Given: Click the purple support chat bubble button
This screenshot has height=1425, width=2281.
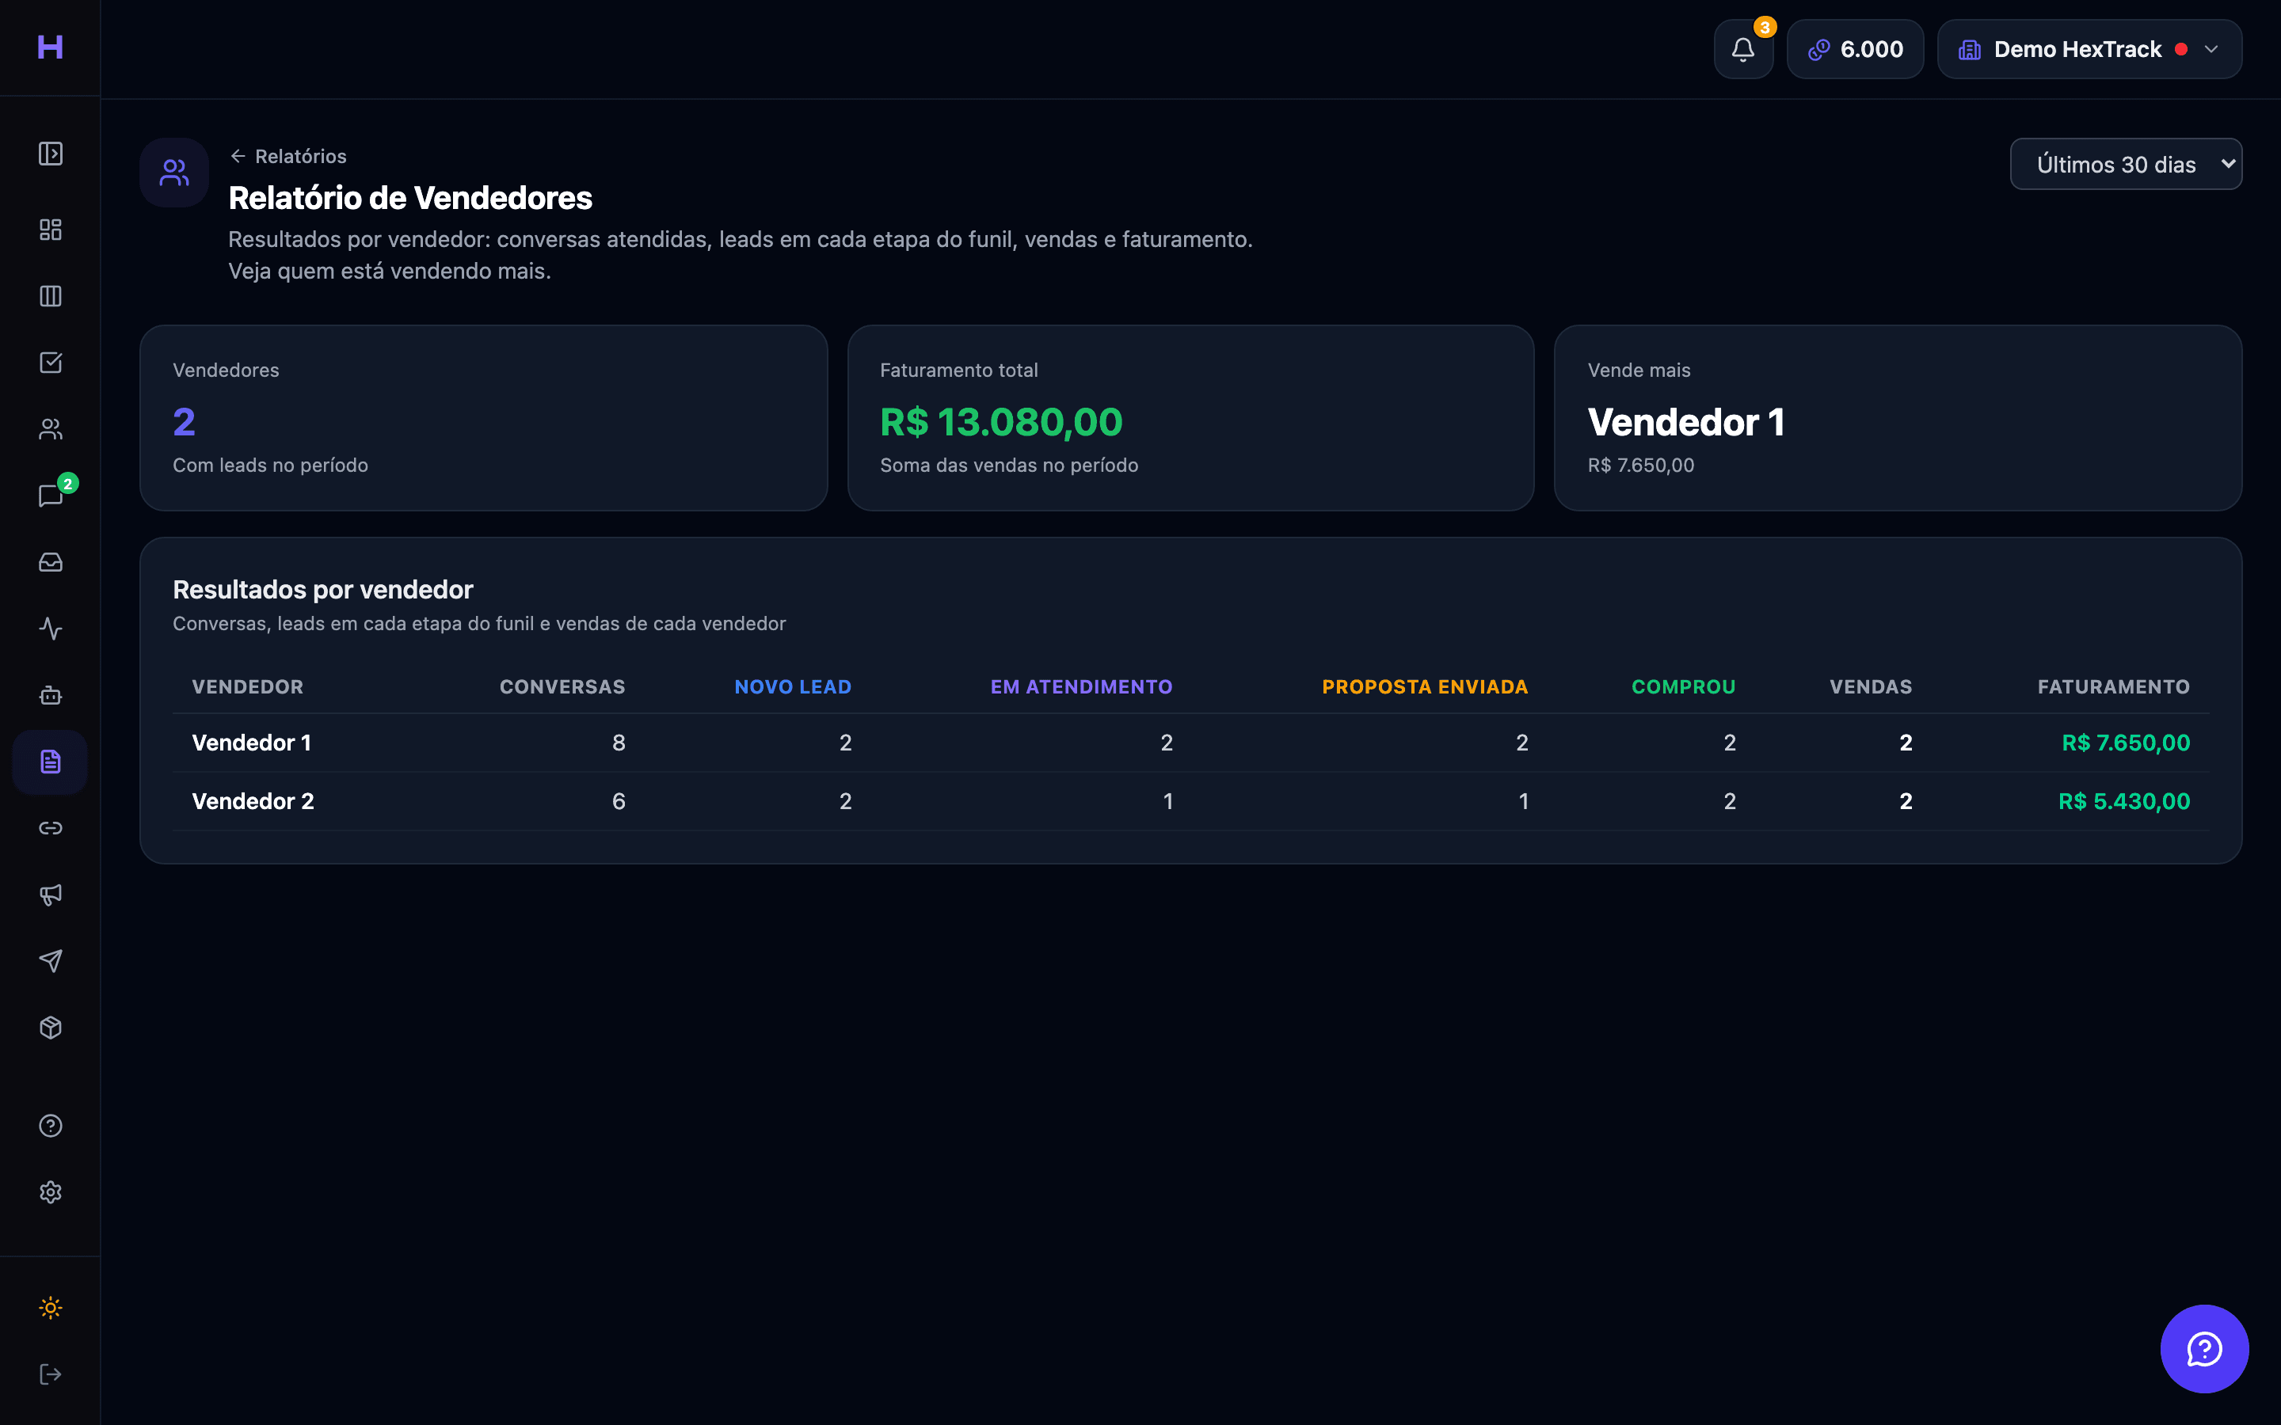Looking at the screenshot, I should pyautogui.click(x=2203, y=1349).
